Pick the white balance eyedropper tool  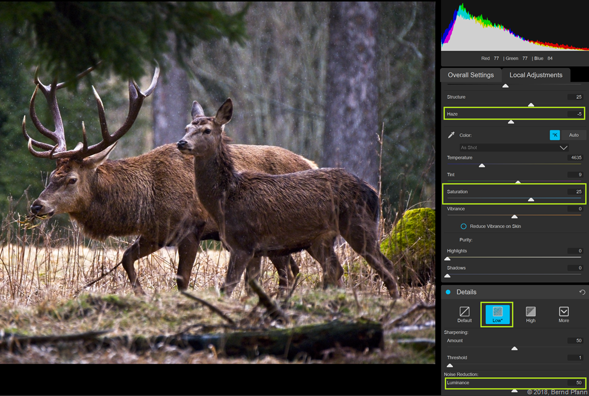[452, 136]
